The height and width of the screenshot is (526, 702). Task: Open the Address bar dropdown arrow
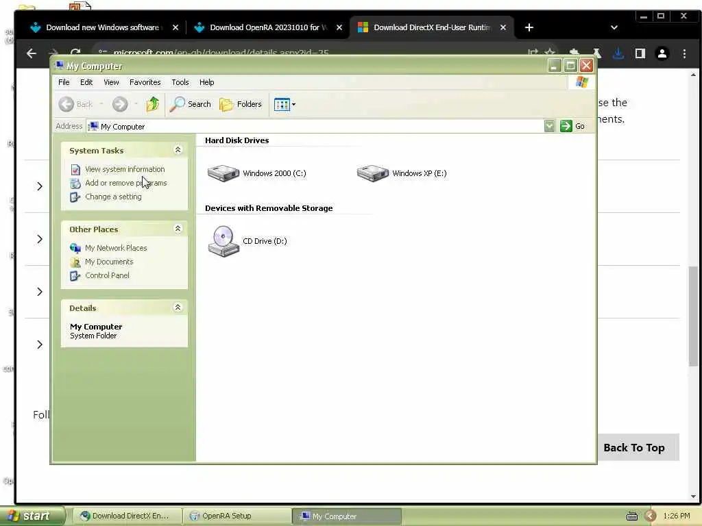click(x=549, y=126)
